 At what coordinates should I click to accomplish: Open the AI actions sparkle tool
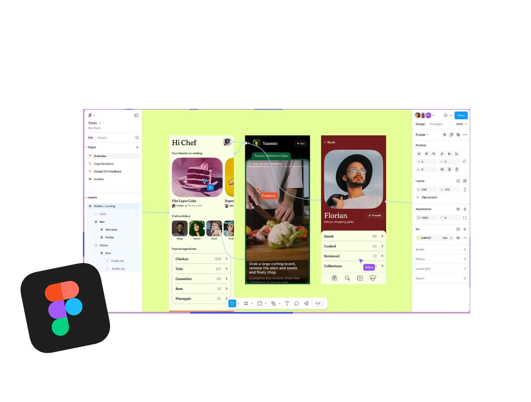pos(306,303)
